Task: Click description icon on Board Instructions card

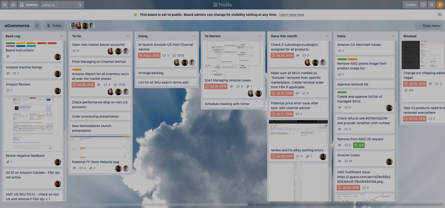Action: pos(8,57)
